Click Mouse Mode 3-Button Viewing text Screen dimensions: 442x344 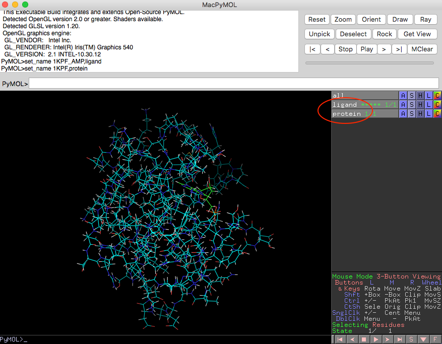point(387,277)
